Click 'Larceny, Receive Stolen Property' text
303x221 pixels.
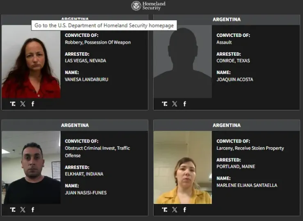tap(250, 148)
